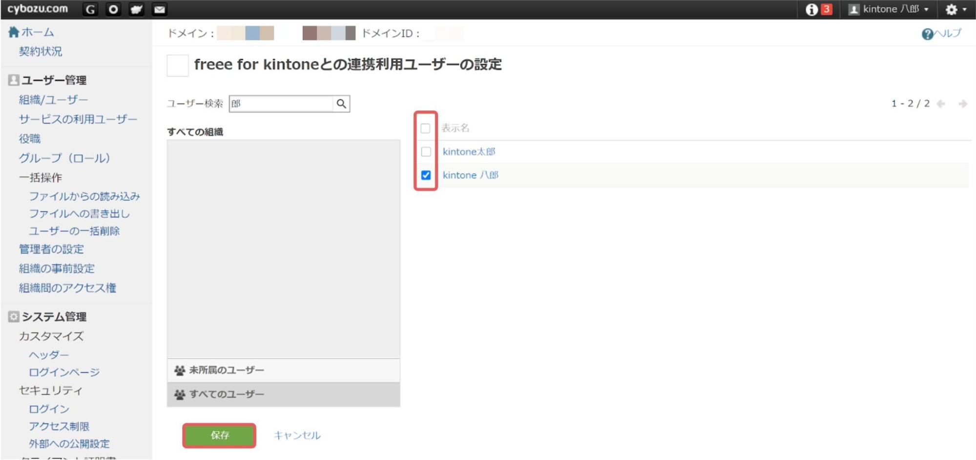Image resolution: width=976 pixels, height=460 pixels.
Task: Open ファイルからの読み込み
Action: point(84,196)
